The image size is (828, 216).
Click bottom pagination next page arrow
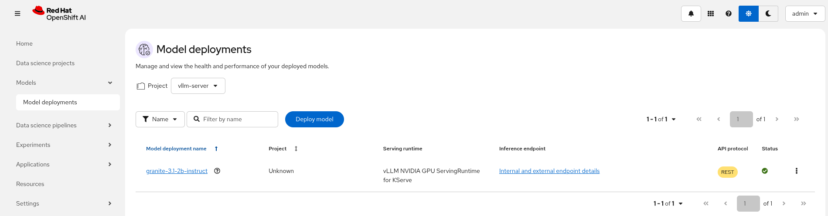(784, 203)
